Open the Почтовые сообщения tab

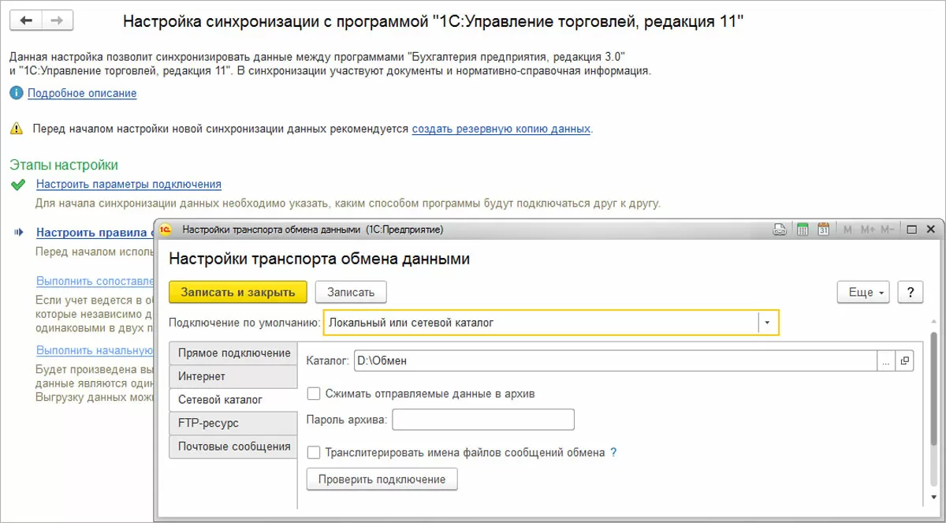click(233, 446)
